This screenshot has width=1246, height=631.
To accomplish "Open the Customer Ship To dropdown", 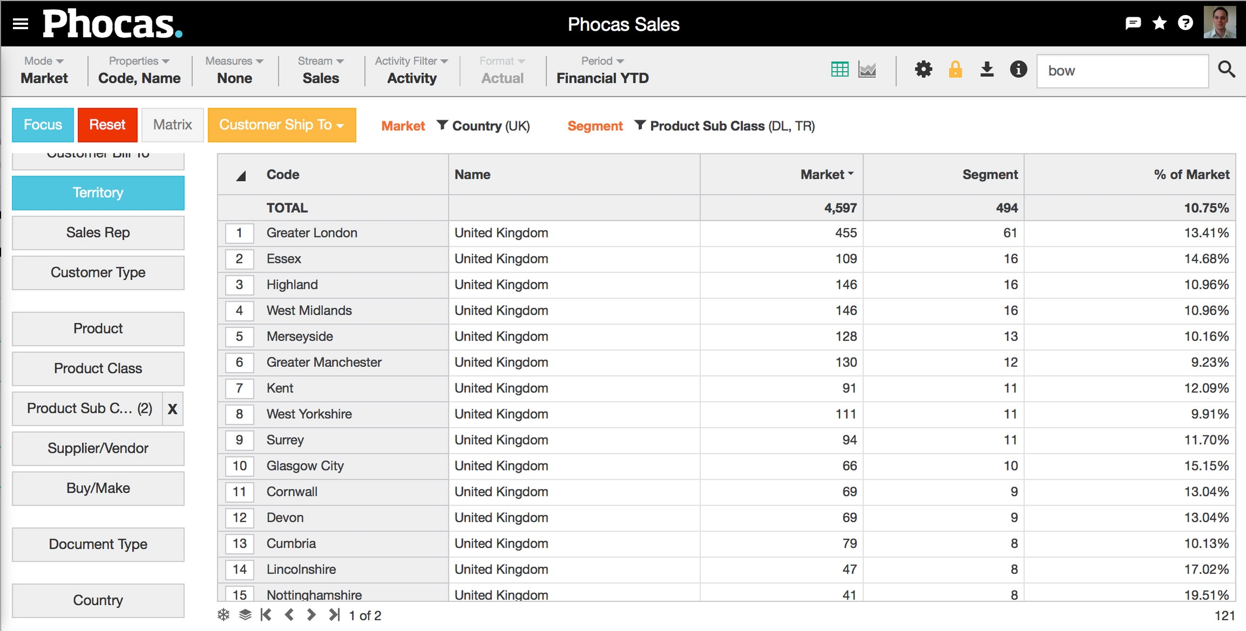I will coord(281,125).
